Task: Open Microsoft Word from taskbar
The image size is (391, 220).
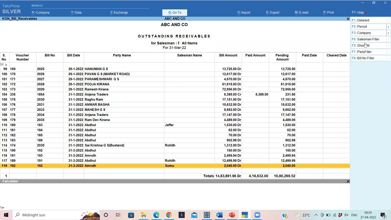Action: coord(219,215)
